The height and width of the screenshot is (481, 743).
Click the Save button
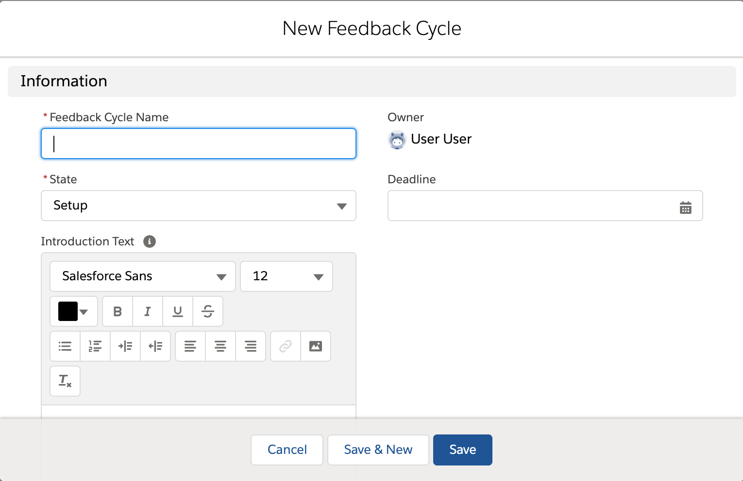462,450
